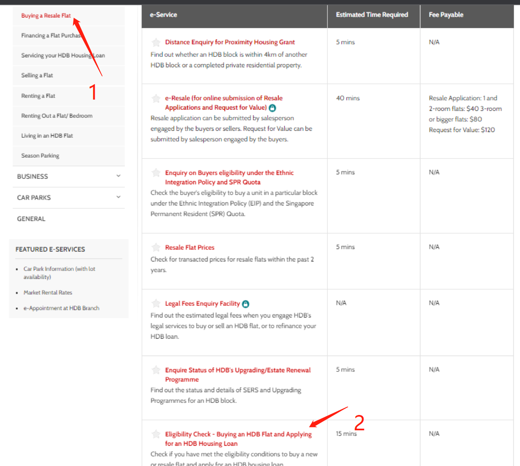Click lock icon next to Legal Fees Enquiry
This screenshot has width=520, height=466.
point(246,304)
